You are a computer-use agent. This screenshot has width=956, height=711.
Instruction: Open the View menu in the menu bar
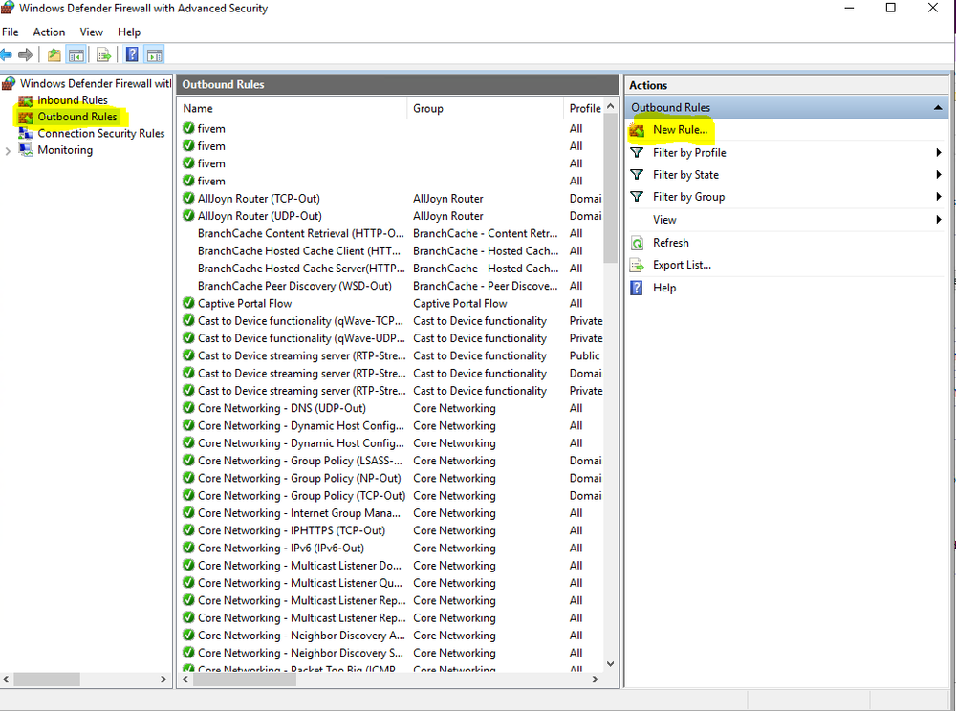point(92,32)
